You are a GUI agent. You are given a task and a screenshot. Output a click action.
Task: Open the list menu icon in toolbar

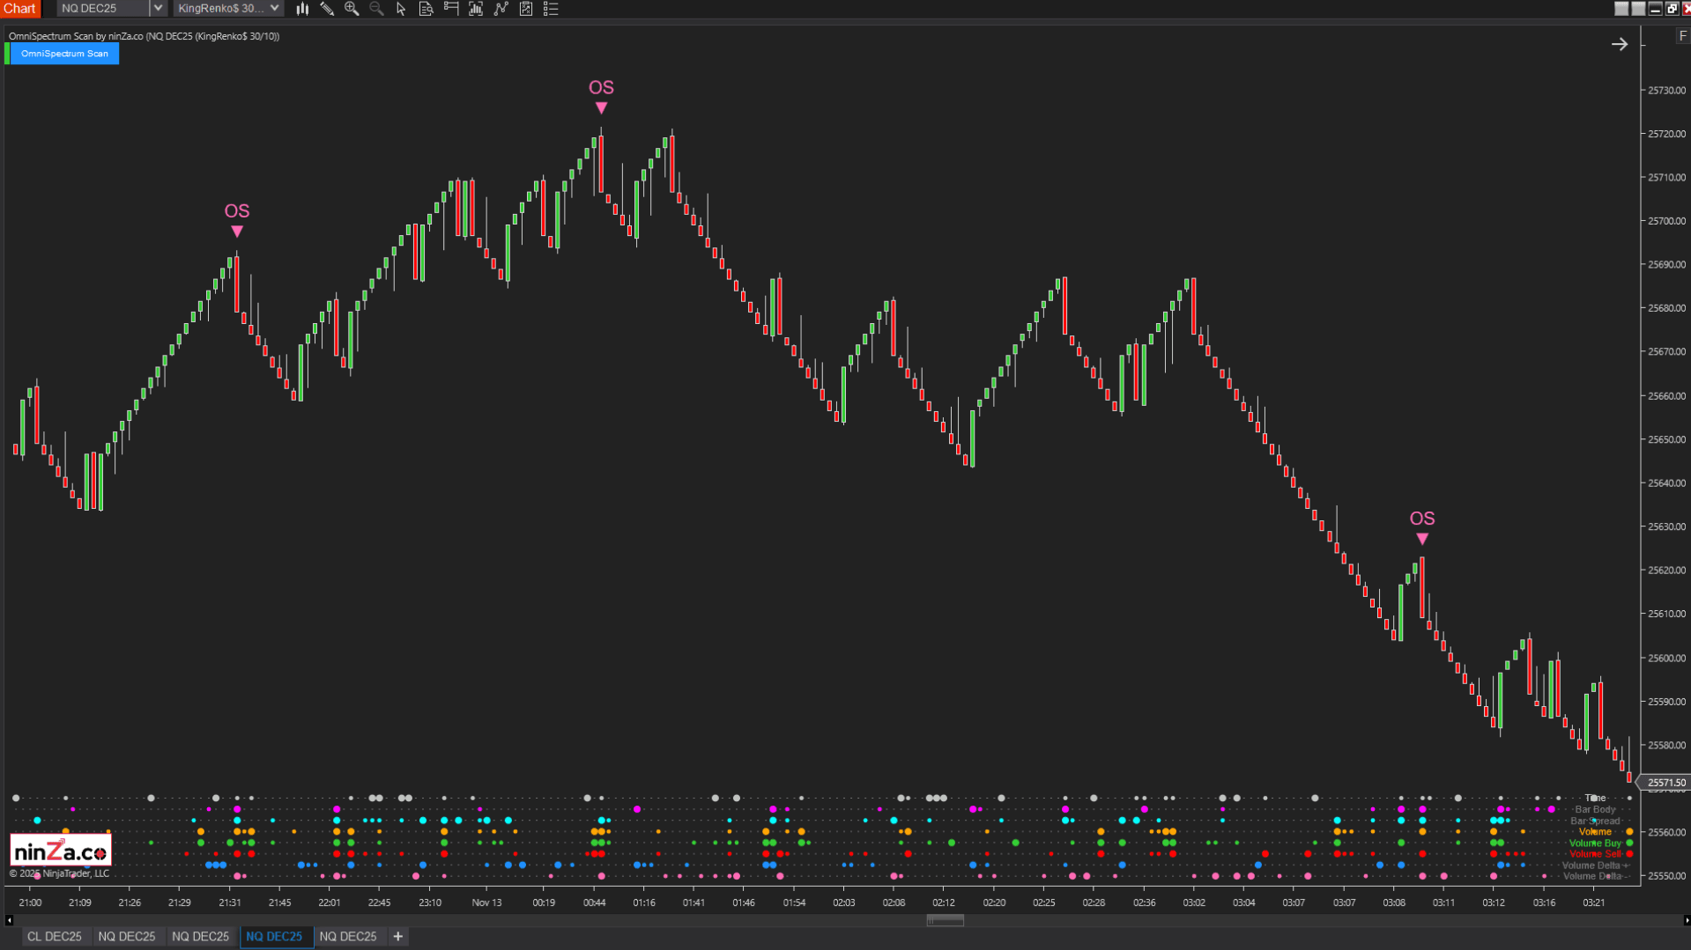point(551,9)
